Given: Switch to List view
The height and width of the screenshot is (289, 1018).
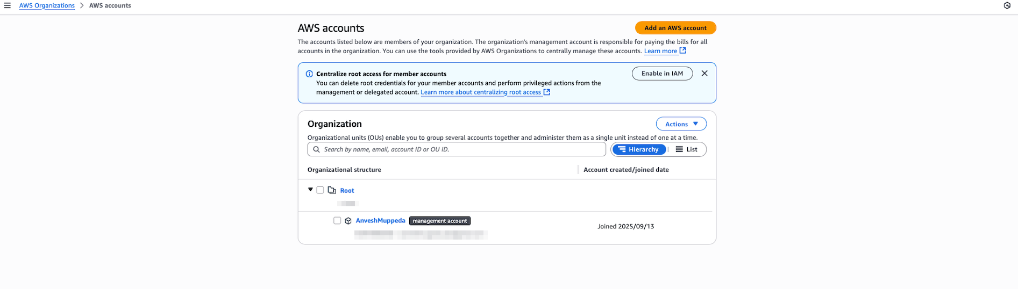Looking at the screenshot, I should (687, 149).
